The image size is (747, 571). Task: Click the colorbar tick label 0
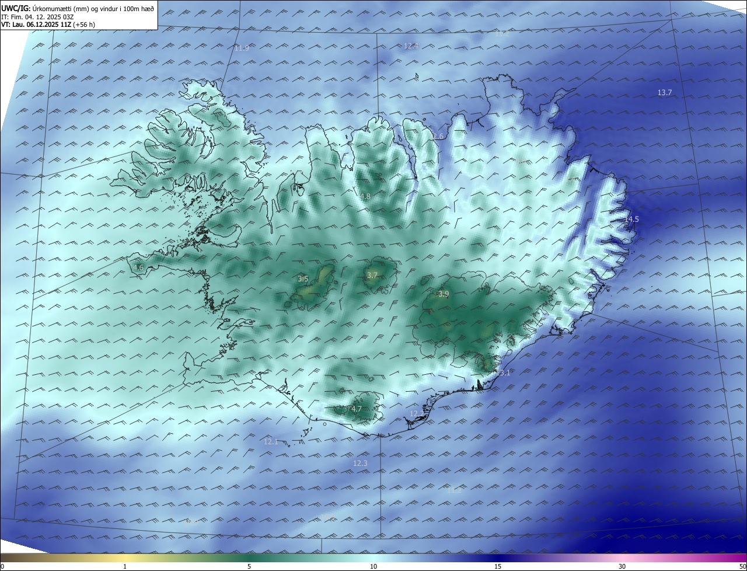coord(2,567)
